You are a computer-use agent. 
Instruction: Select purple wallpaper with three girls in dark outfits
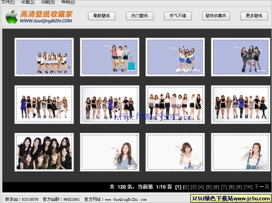click(x=240, y=57)
